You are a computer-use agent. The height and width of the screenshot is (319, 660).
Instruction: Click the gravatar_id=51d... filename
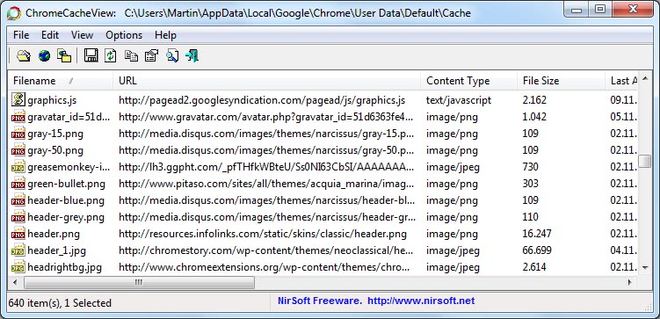(x=69, y=117)
